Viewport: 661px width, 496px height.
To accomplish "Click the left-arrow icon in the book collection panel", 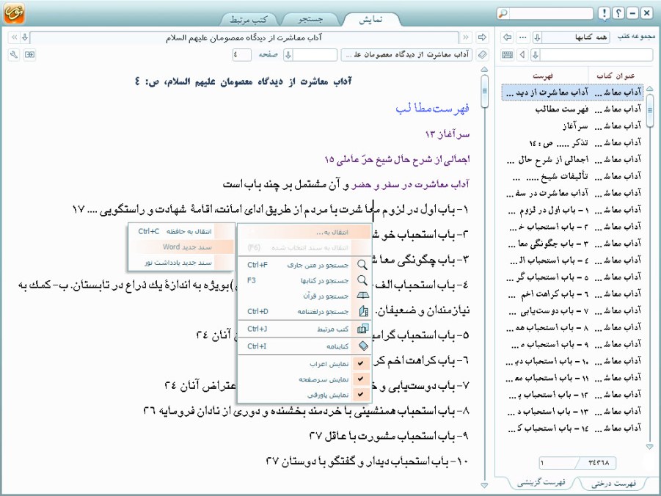I will pos(508,37).
